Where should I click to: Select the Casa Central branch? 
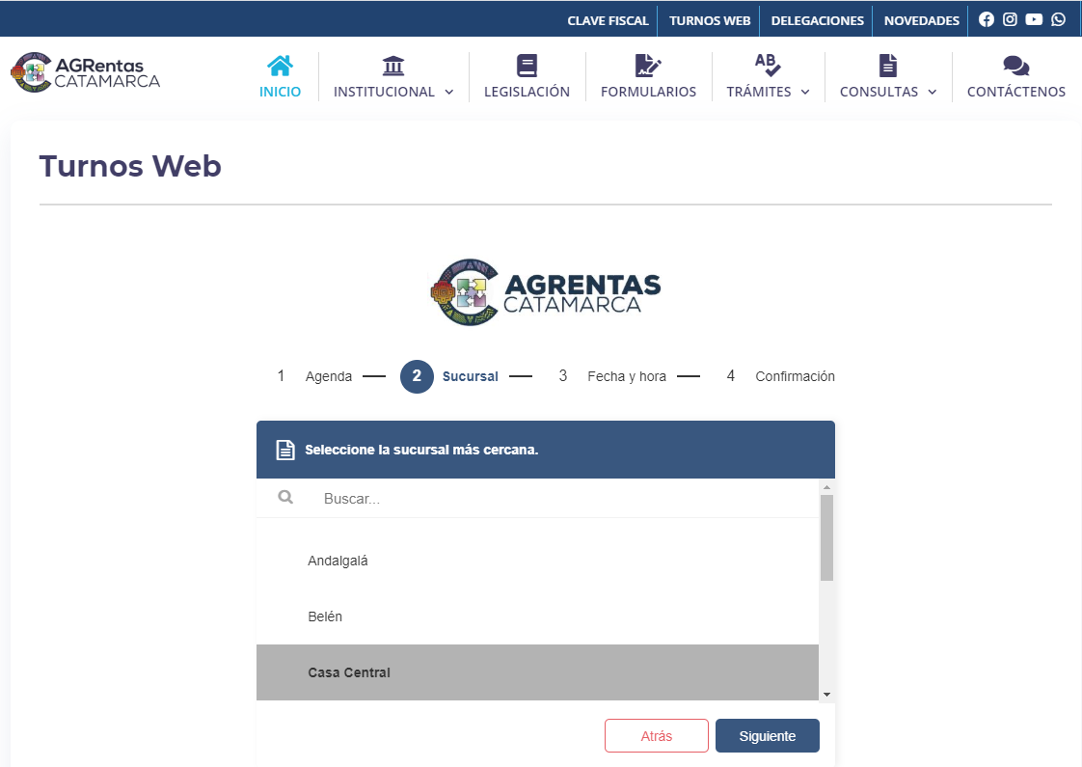(537, 672)
